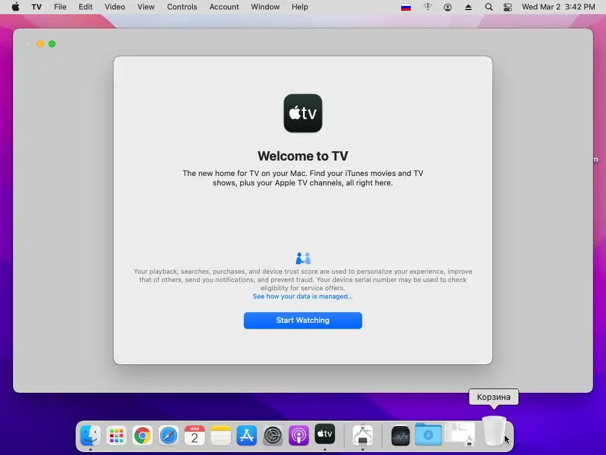Open the Help menu

[299, 7]
